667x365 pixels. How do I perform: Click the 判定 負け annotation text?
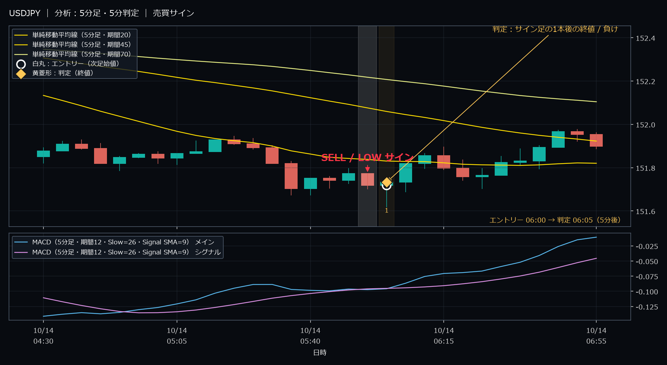[555, 29]
